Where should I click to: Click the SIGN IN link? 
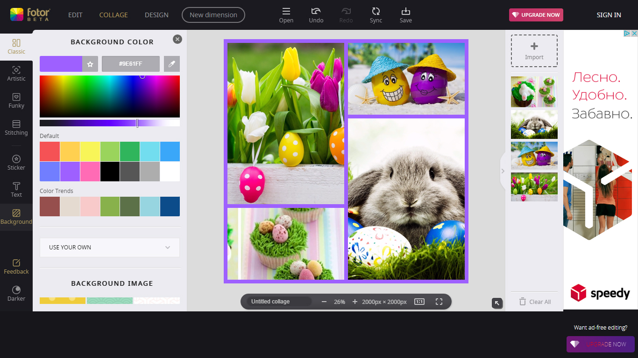[x=609, y=15]
